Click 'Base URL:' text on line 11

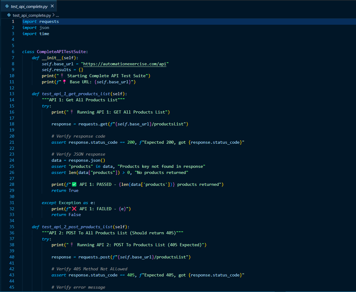(x=81, y=82)
